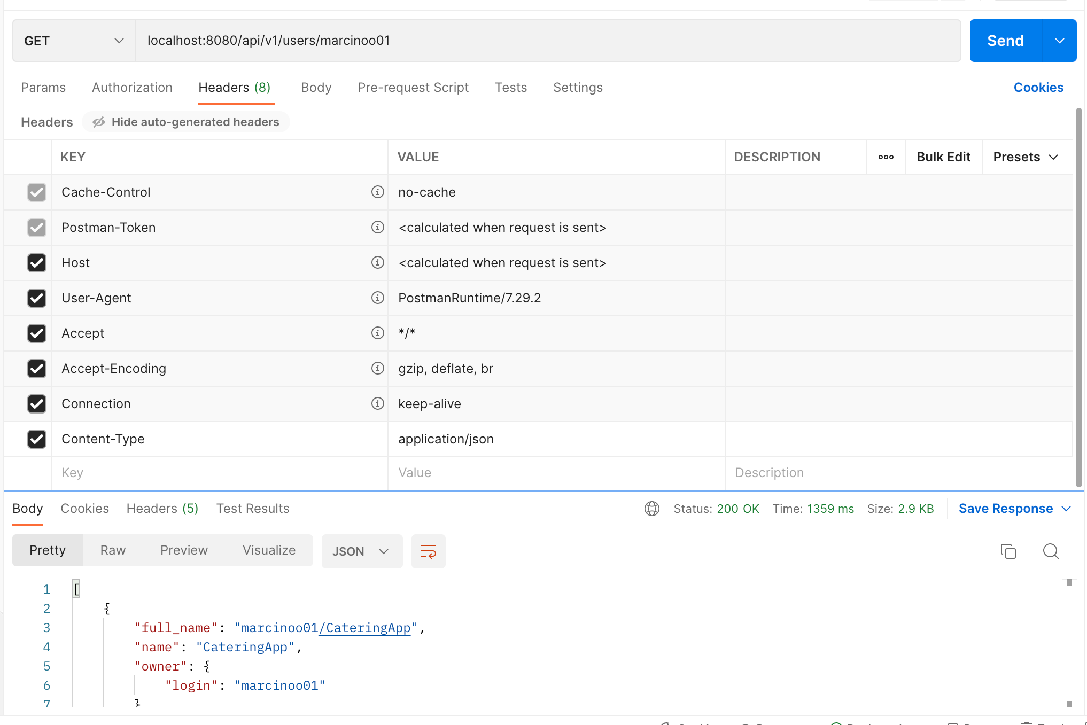Hide auto-generated headers
This screenshot has width=1087, height=725.
pyautogui.click(x=186, y=122)
